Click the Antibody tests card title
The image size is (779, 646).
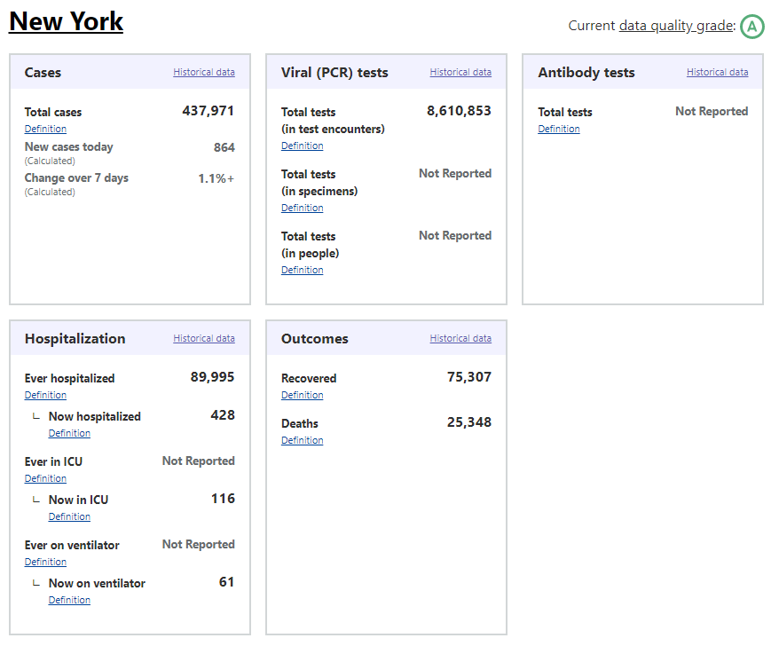pos(586,73)
